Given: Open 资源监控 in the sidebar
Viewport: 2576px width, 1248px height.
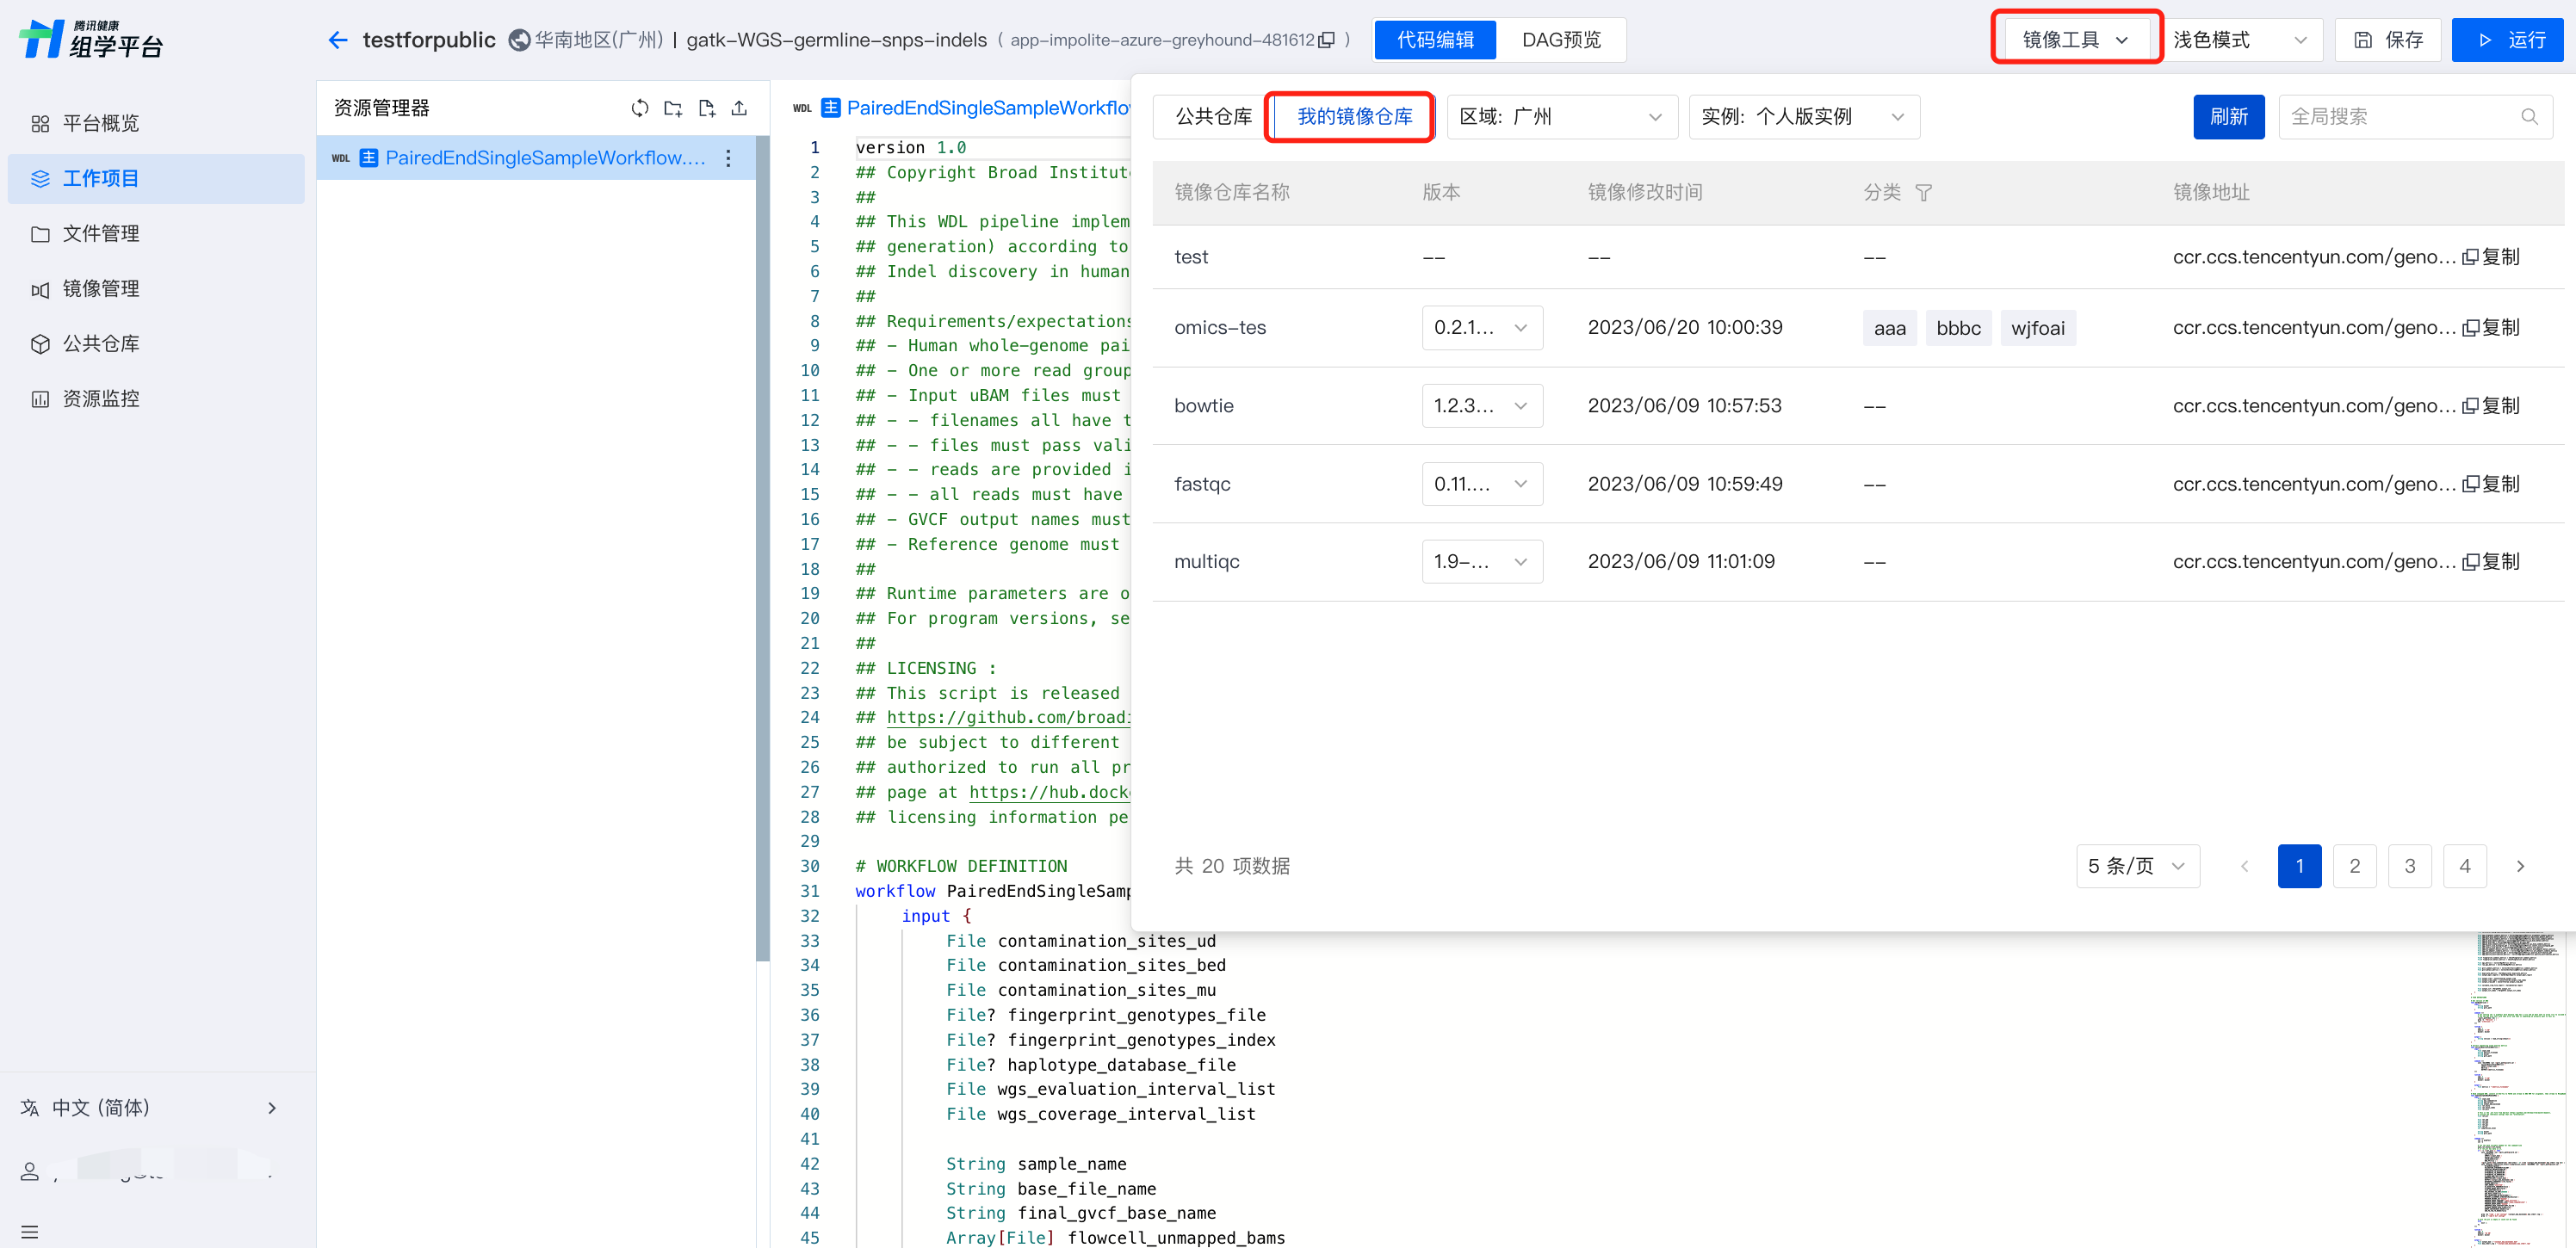Looking at the screenshot, I should click(100, 399).
